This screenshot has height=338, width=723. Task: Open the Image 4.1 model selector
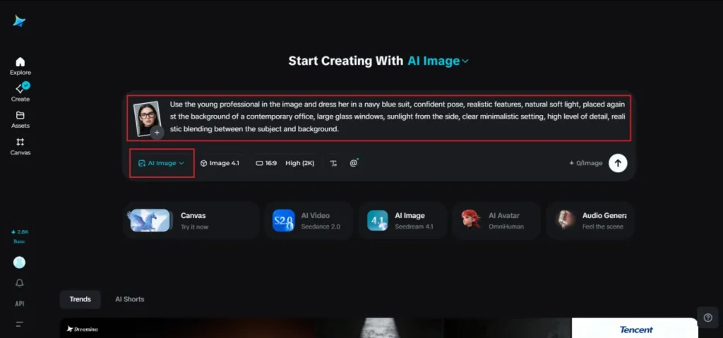click(x=220, y=163)
